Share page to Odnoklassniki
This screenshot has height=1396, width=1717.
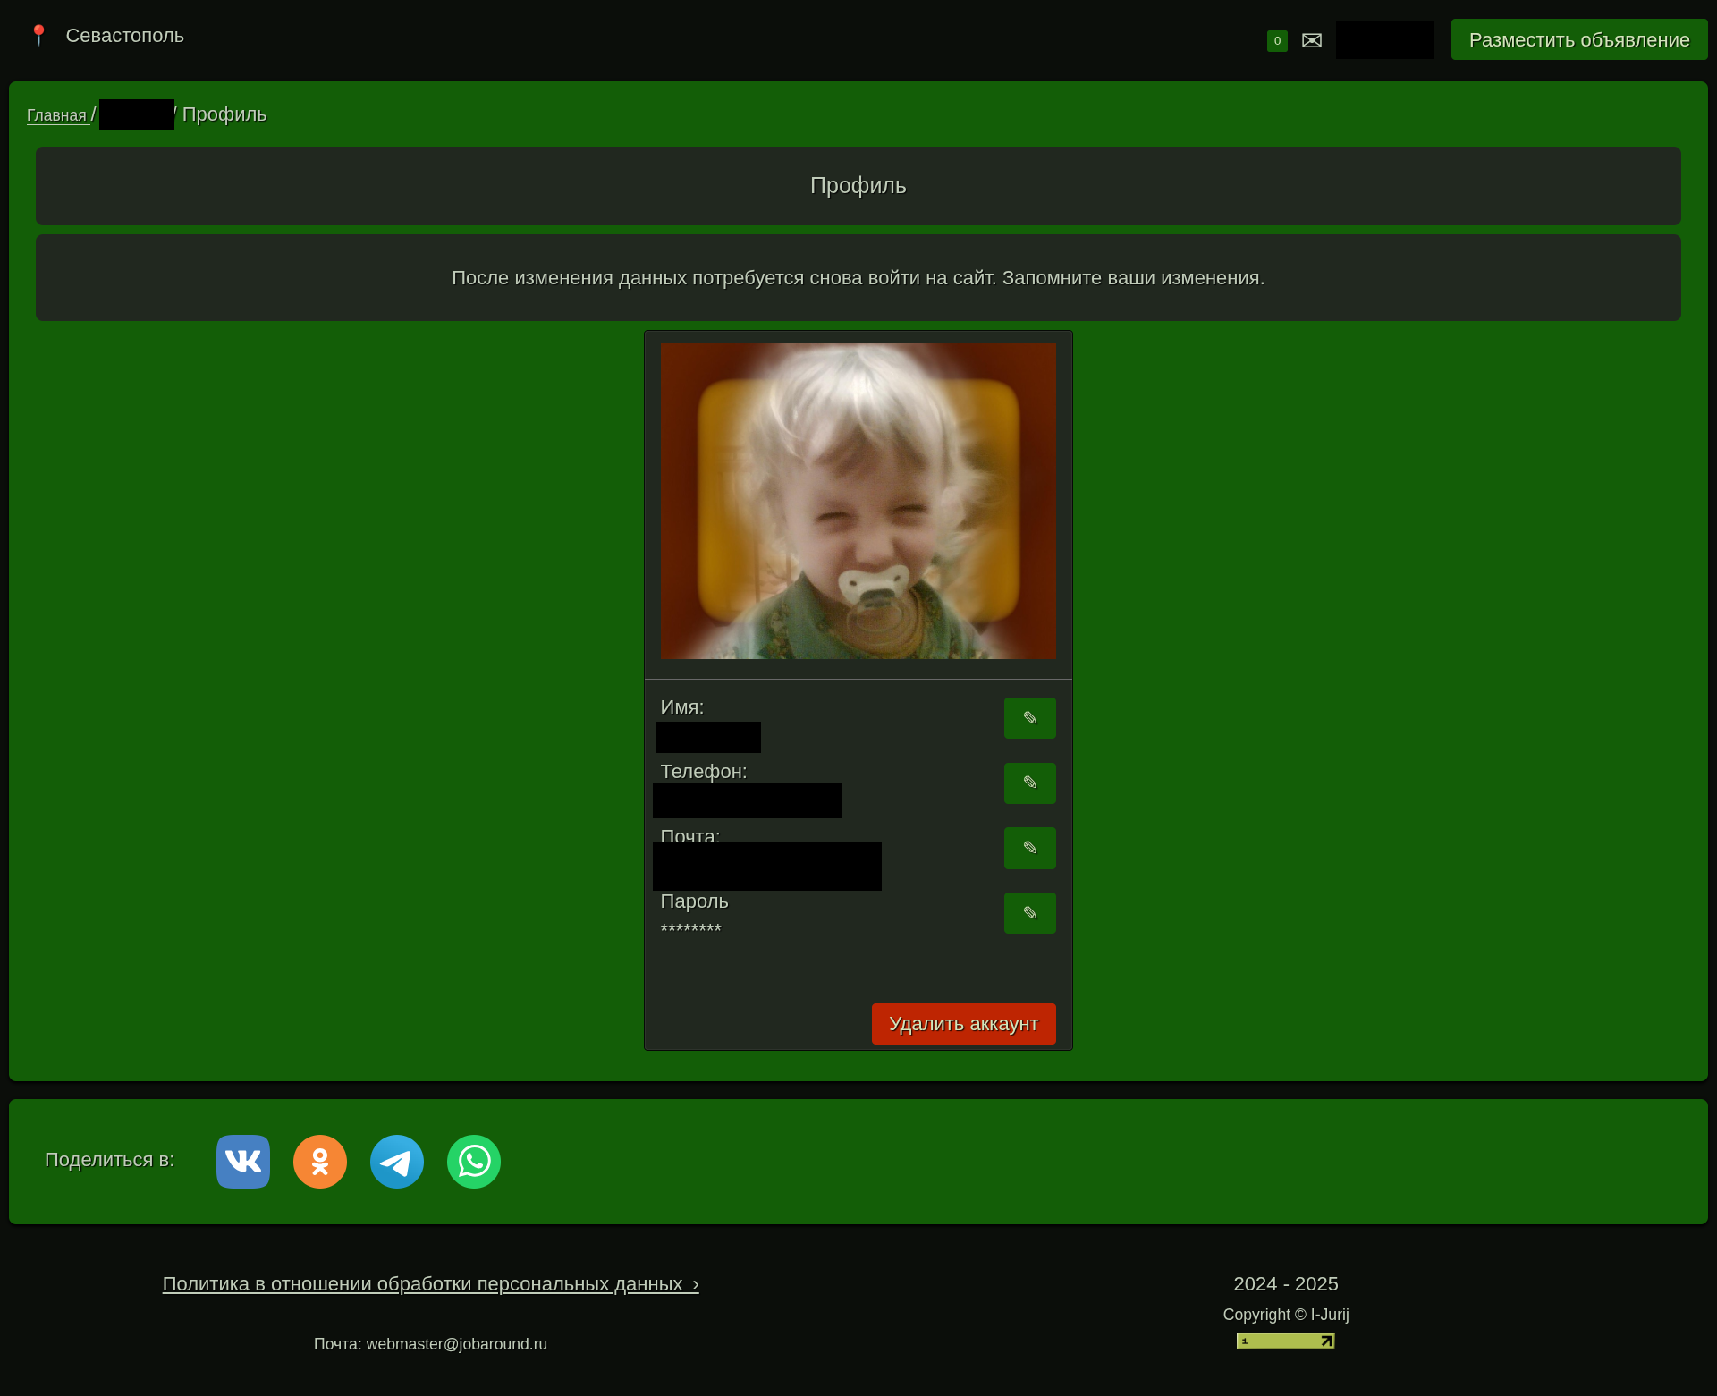pyautogui.click(x=320, y=1162)
